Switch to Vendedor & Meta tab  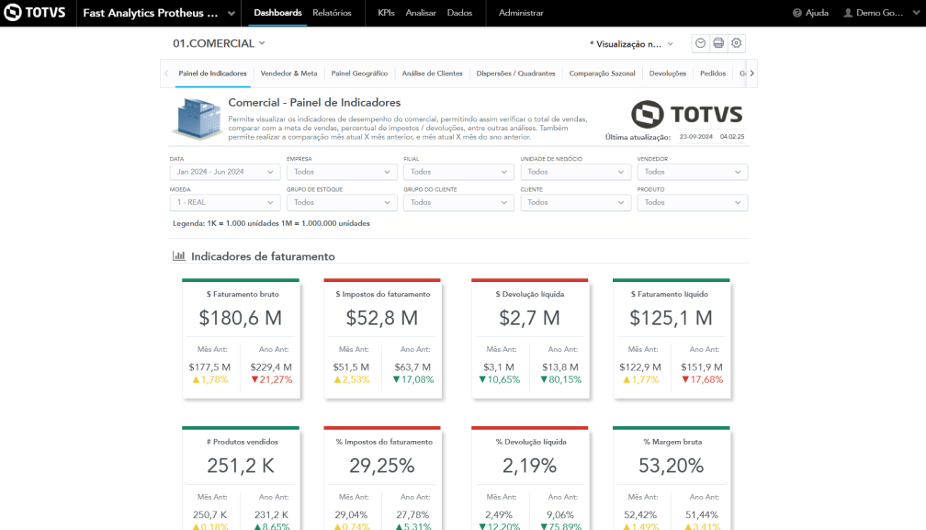pos(288,73)
